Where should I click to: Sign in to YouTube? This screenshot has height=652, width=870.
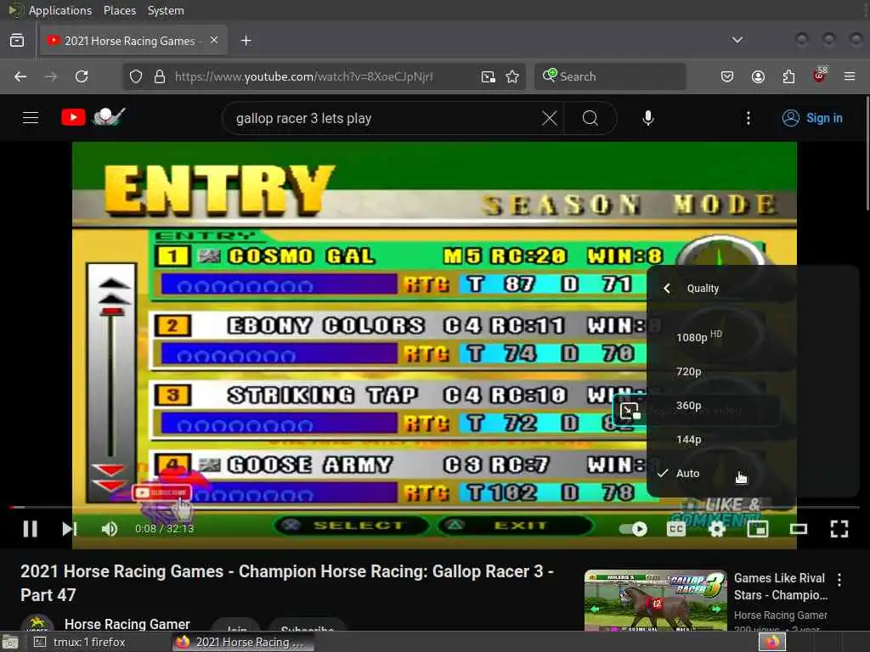[x=812, y=117]
